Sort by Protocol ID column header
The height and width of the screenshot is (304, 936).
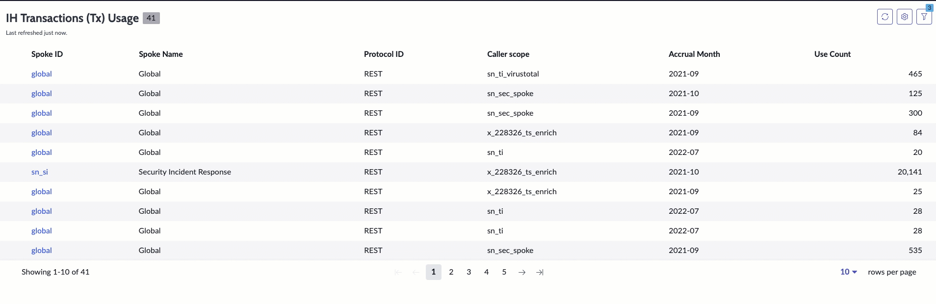click(x=384, y=54)
